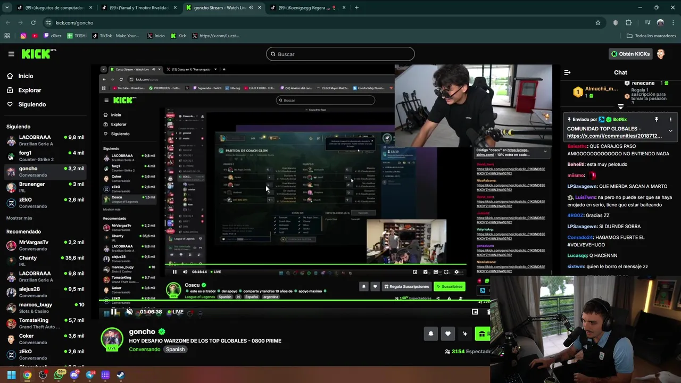Click goncho's LIVE profile avatar

click(112, 339)
